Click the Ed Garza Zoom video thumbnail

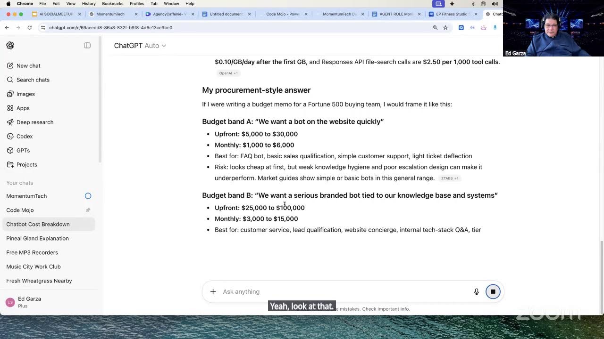554,28
